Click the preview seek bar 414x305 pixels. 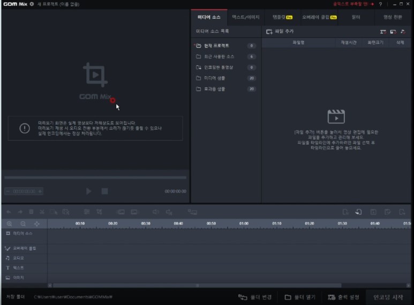95,178
